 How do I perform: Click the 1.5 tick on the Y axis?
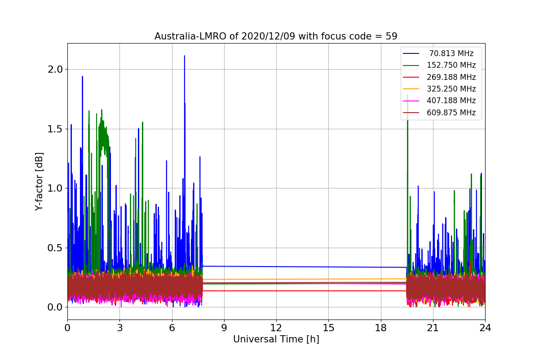[56, 129]
